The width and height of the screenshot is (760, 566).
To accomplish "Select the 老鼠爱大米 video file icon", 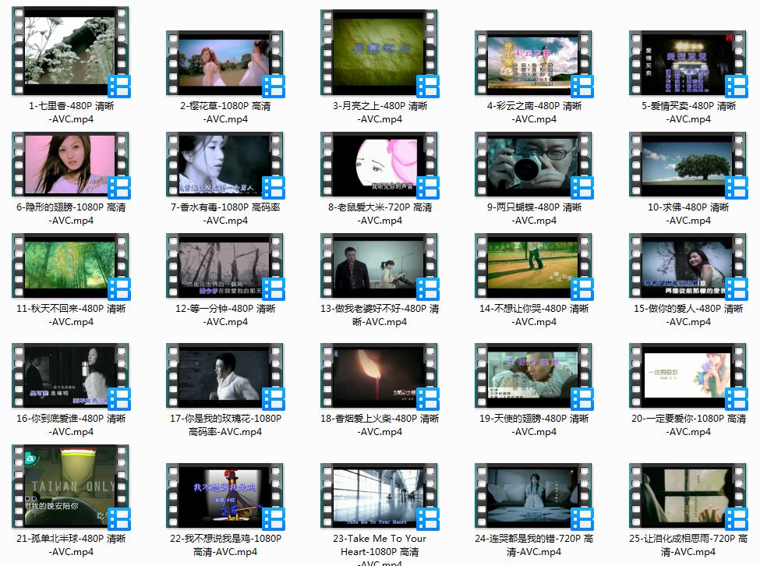I will (379, 164).
